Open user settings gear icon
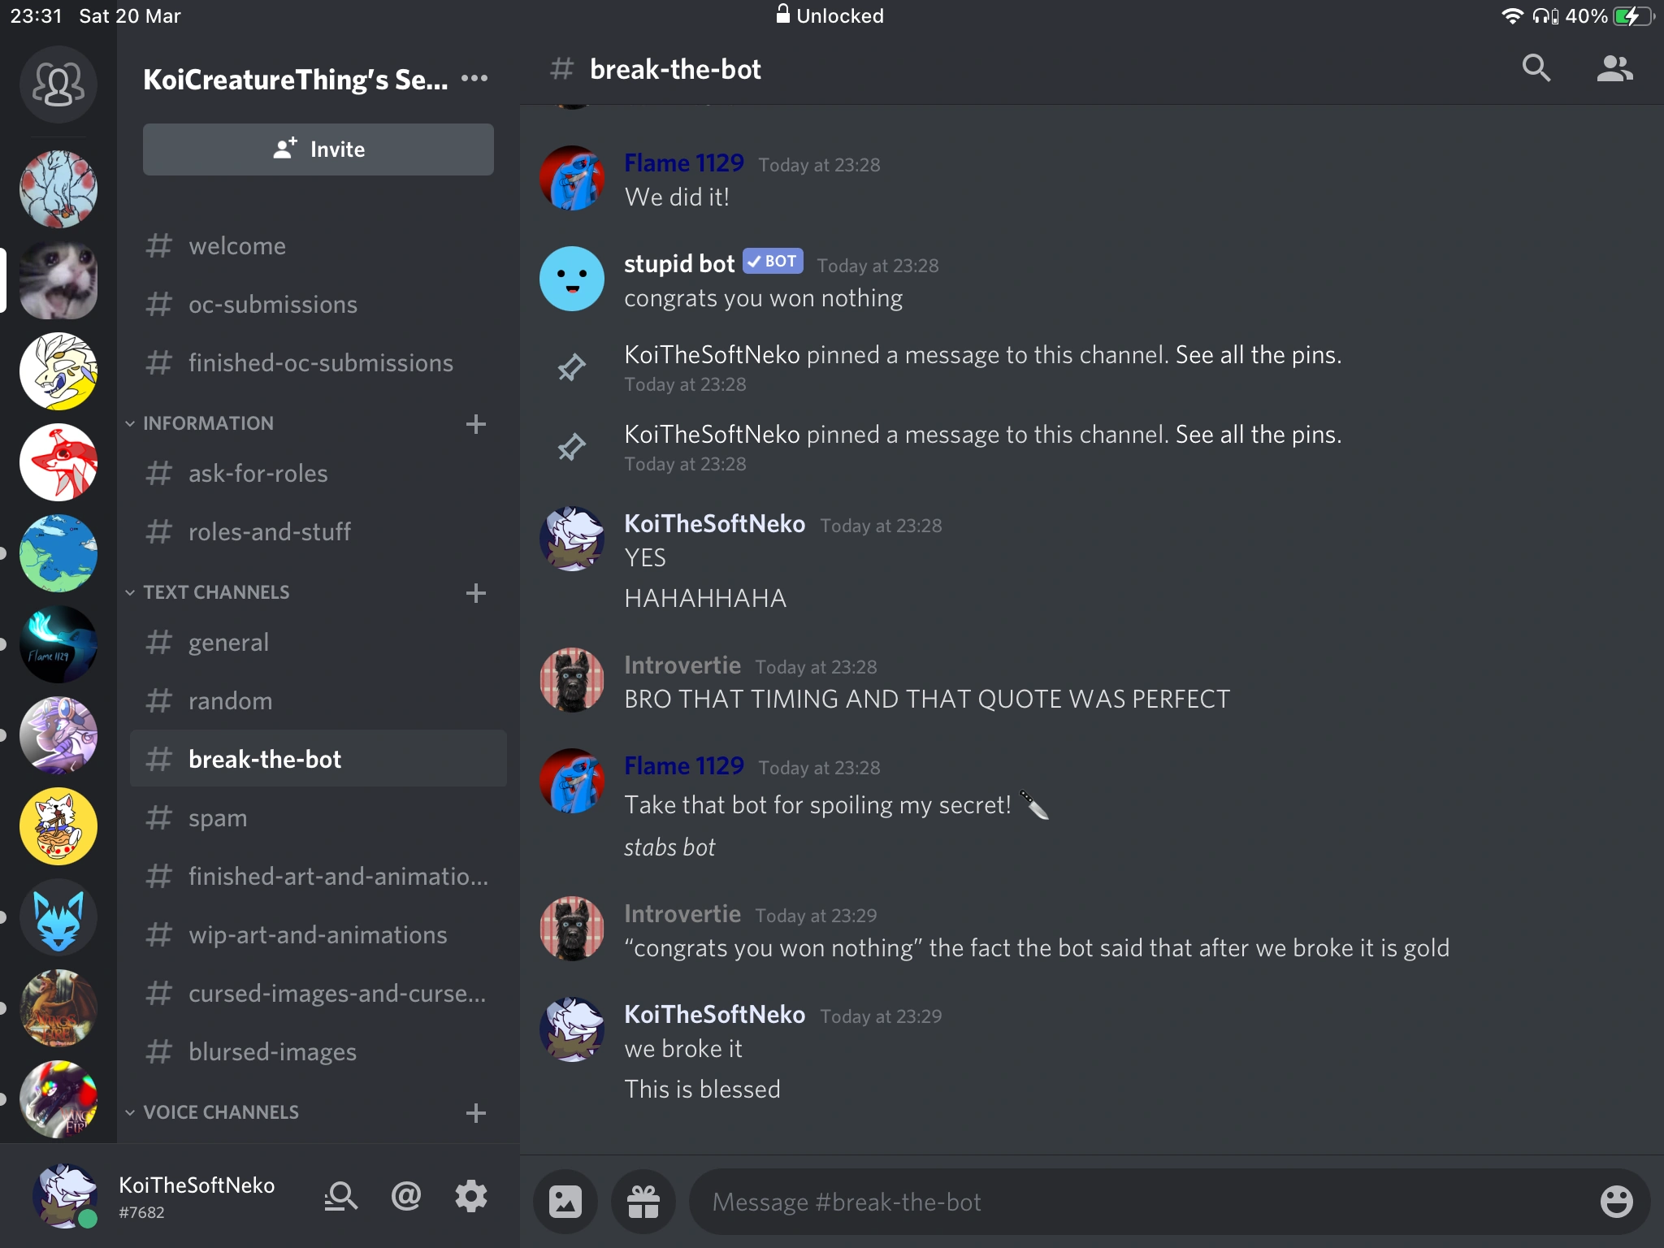This screenshot has height=1248, width=1664. coord(471,1196)
